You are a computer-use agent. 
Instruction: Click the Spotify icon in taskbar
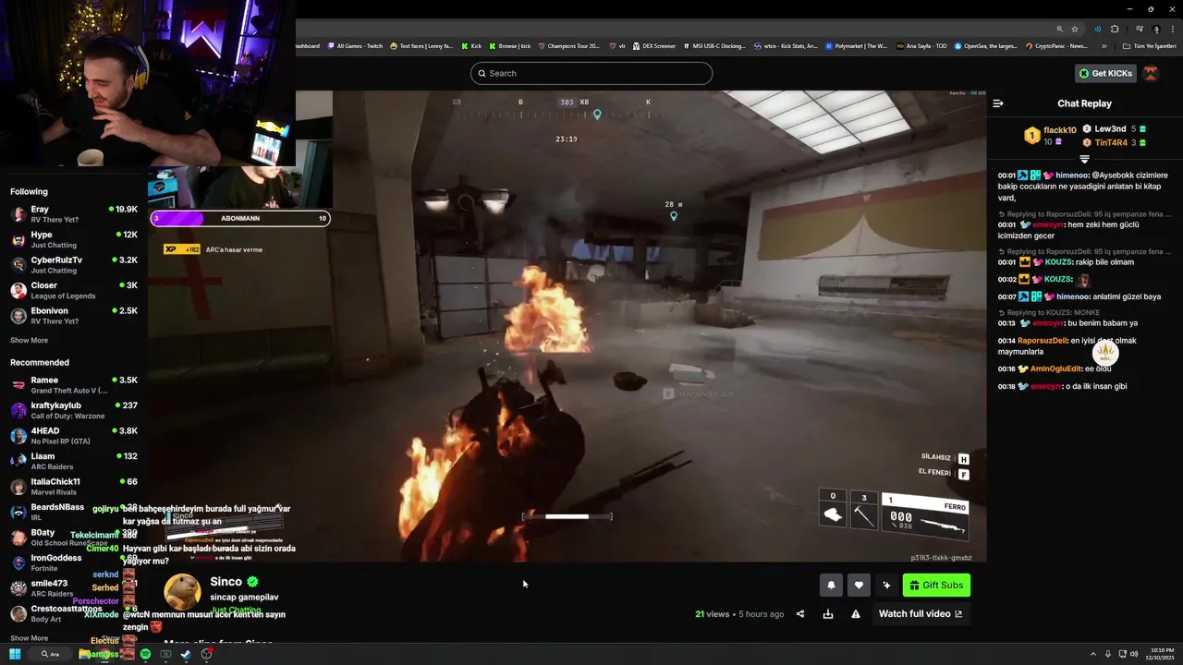click(145, 654)
